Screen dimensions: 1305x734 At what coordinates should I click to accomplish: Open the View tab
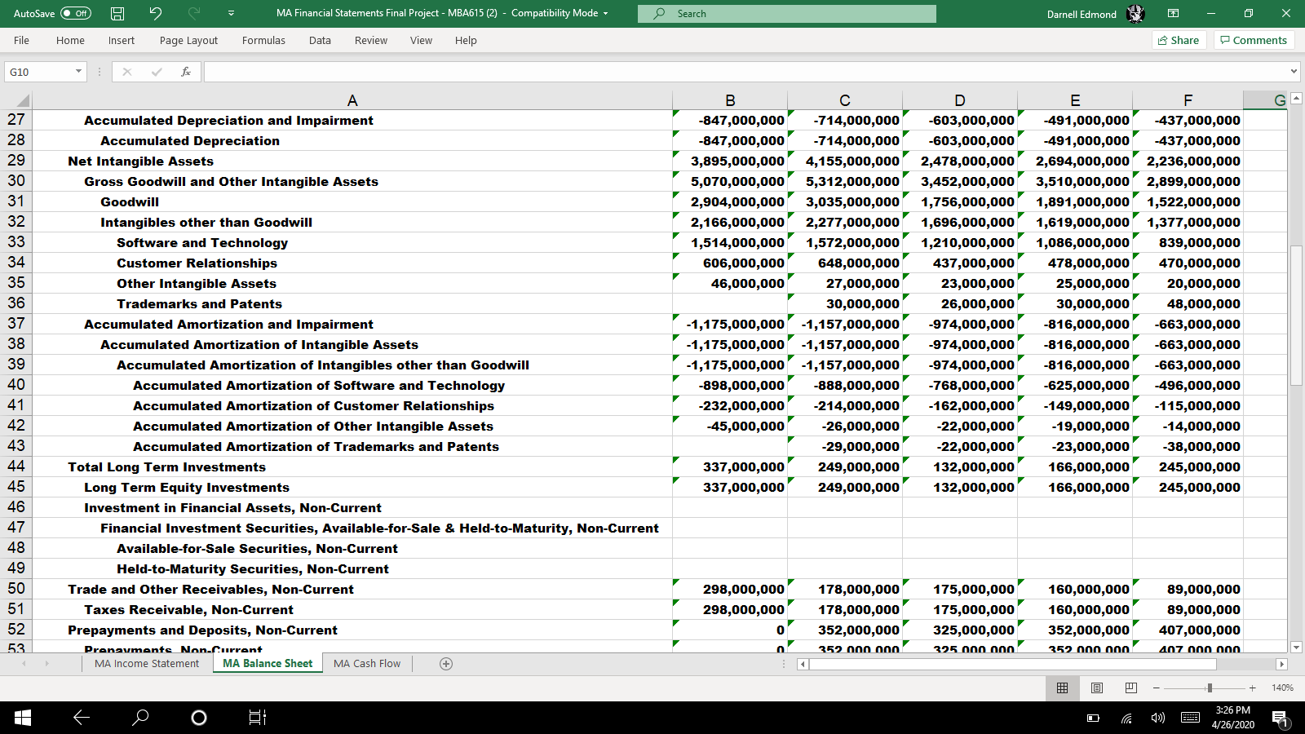click(421, 40)
